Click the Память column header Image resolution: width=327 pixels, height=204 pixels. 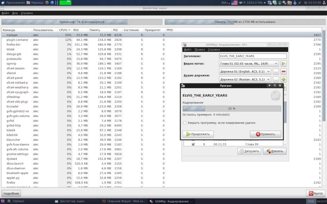[100, 30]
